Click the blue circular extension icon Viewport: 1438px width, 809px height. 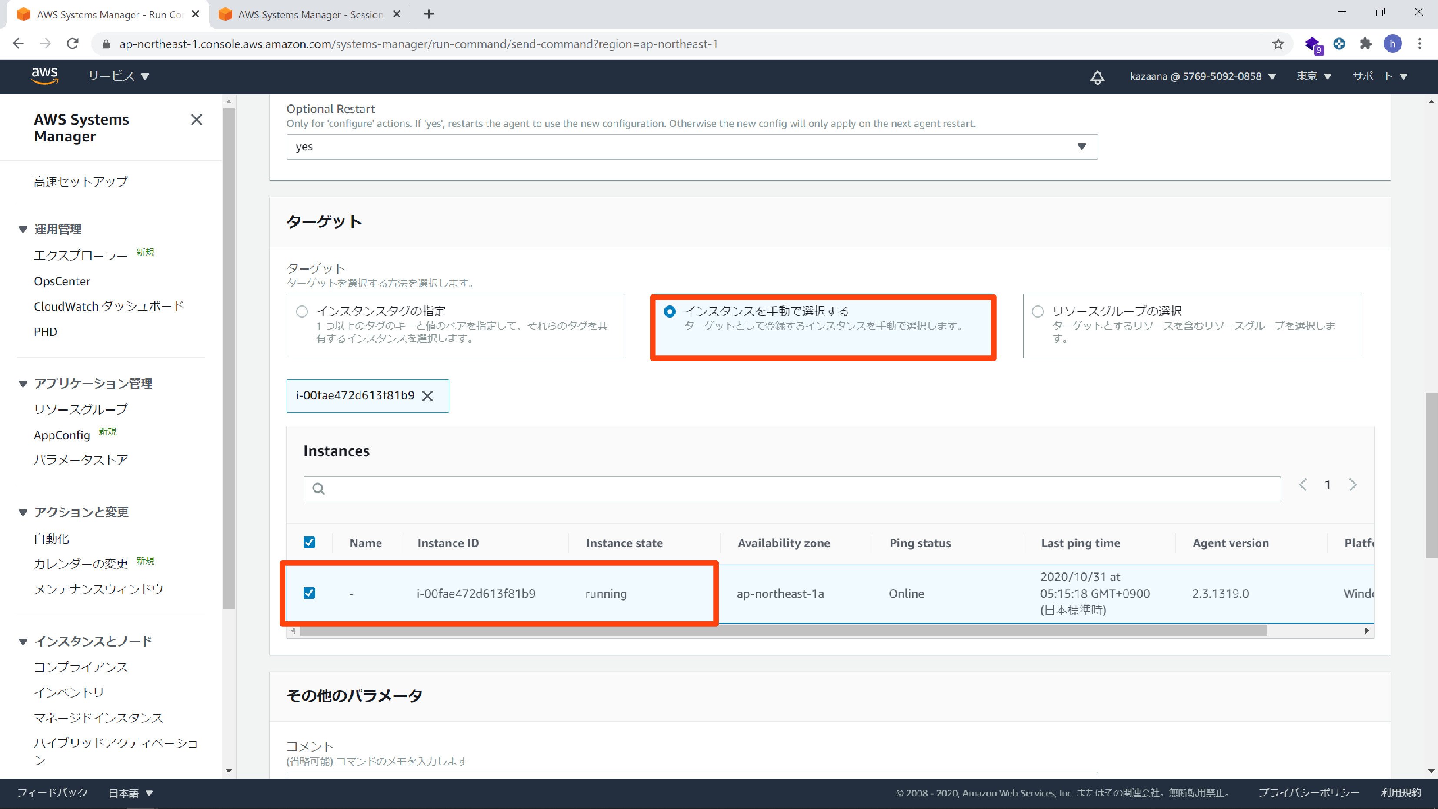[1339, 43]
